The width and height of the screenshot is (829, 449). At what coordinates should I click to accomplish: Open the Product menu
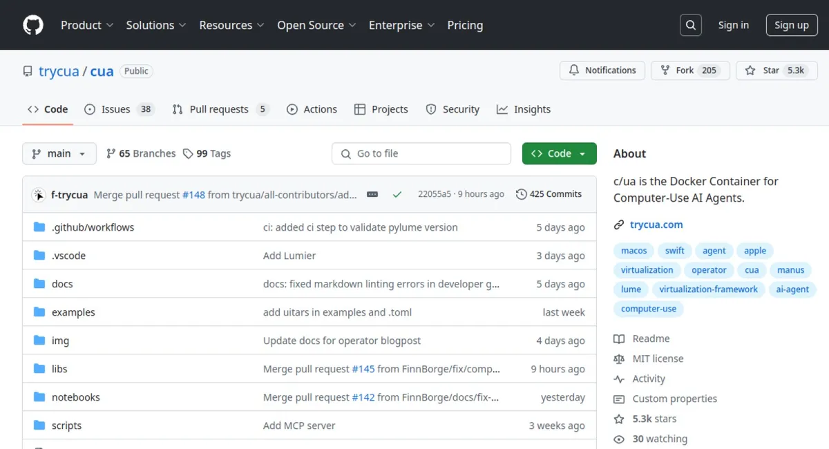click(x=87, y=25)
